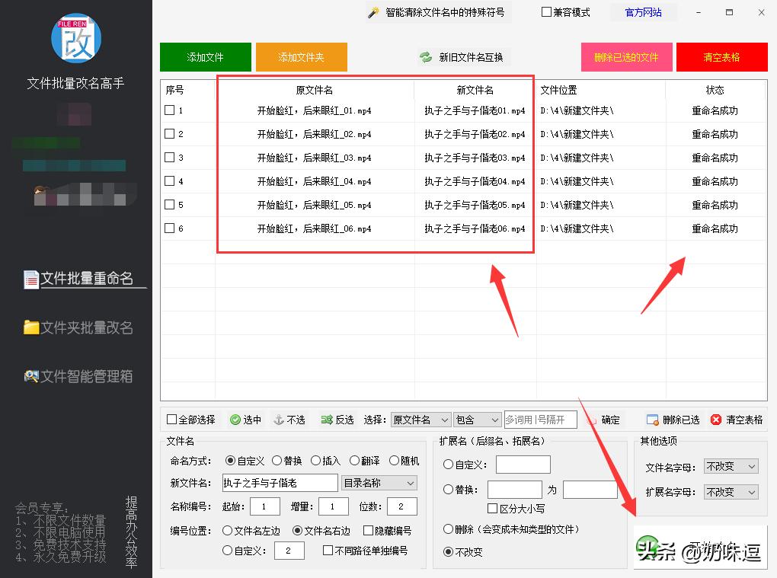Click the red X icon for 清空表格

click(714, 418)
